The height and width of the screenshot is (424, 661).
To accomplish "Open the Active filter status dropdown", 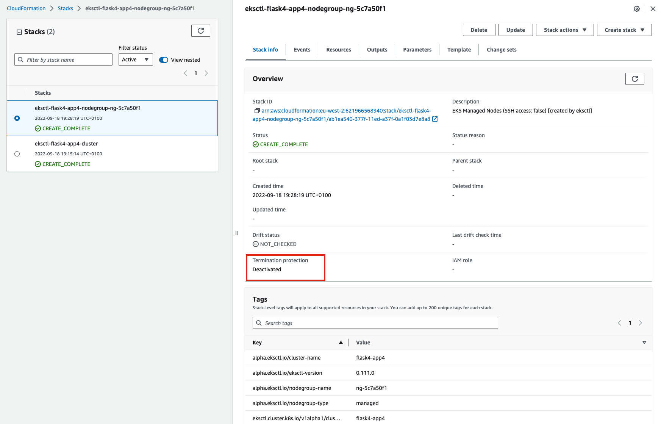I will tap(136, 59).
